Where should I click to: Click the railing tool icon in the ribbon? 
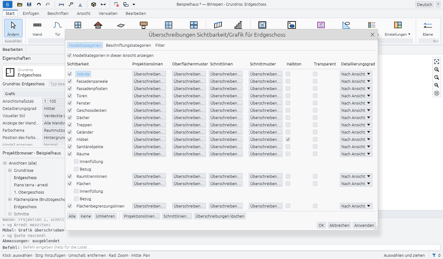pyautogui.click(x=218, y=25)
